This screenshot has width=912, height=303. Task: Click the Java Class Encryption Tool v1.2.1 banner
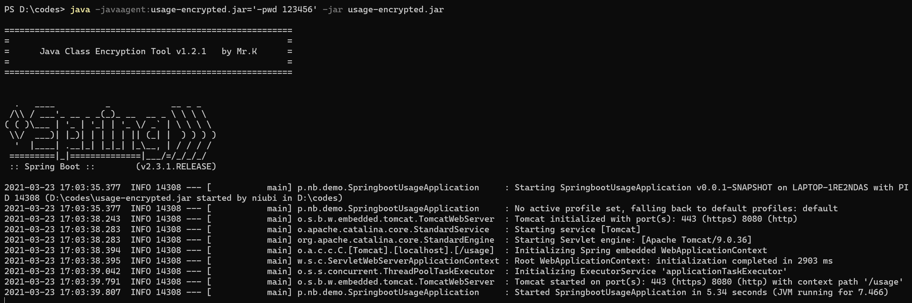(x=123, y=52)
